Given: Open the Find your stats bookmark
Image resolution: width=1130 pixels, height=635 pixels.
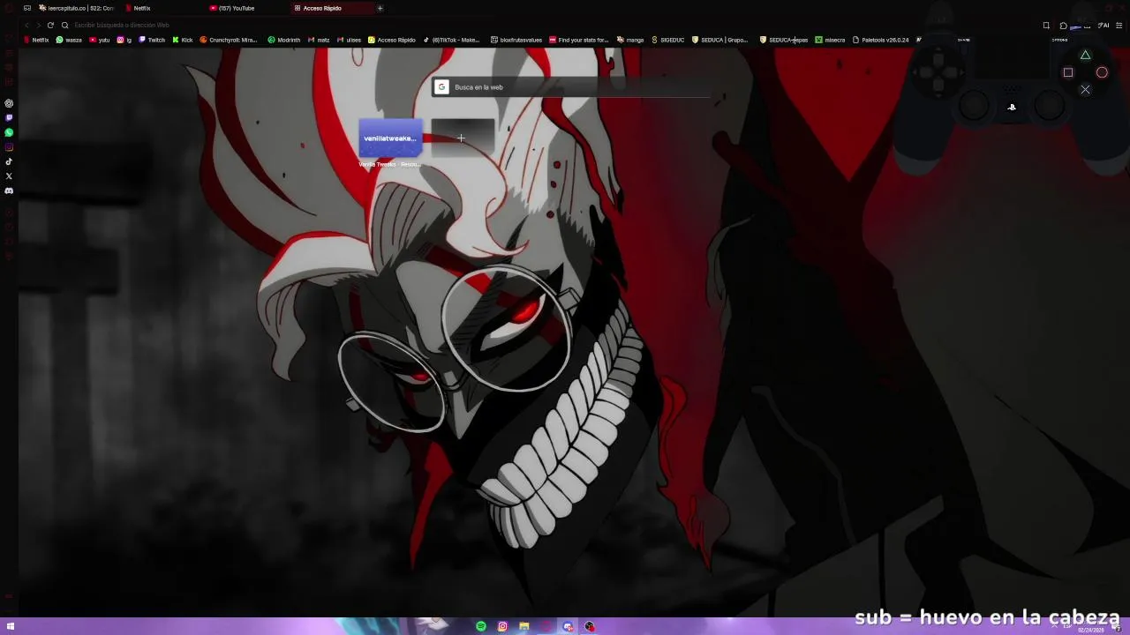Looking at the screenshot, I should 579,40.
